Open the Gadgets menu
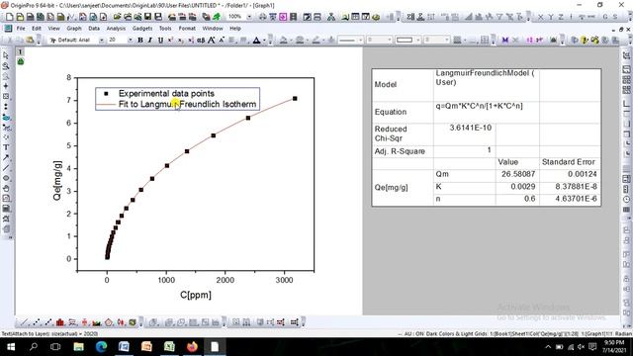The height and width of the screenshot is (356, 633). (x=142, y=29)
